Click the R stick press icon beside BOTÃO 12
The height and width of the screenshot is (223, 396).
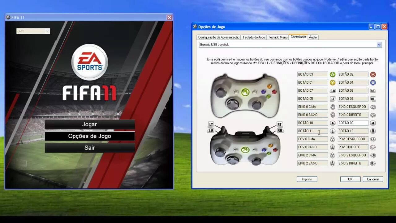click(373, 131)
